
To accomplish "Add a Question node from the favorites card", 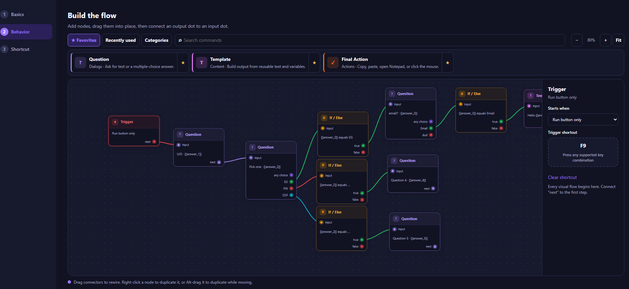I will pos(125,63).
